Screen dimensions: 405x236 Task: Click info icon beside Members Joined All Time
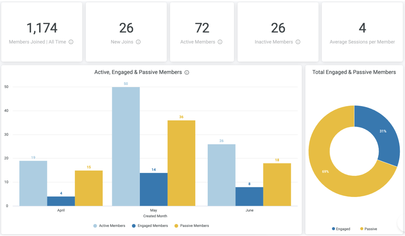[71, 42]
